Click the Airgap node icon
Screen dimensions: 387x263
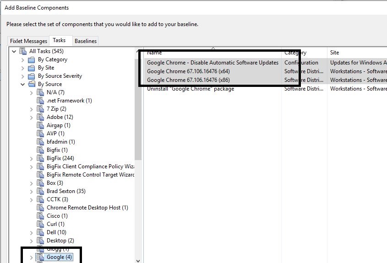(40, 125)
